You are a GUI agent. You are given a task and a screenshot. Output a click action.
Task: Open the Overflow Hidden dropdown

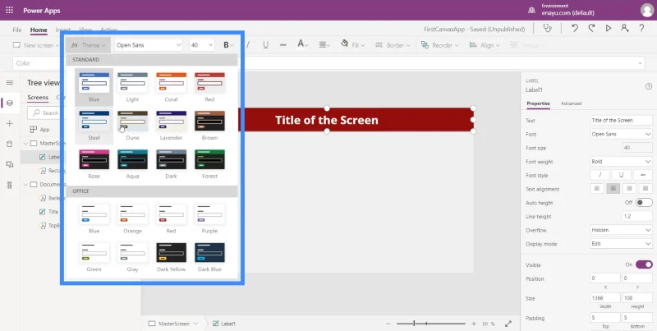[621, 230]
